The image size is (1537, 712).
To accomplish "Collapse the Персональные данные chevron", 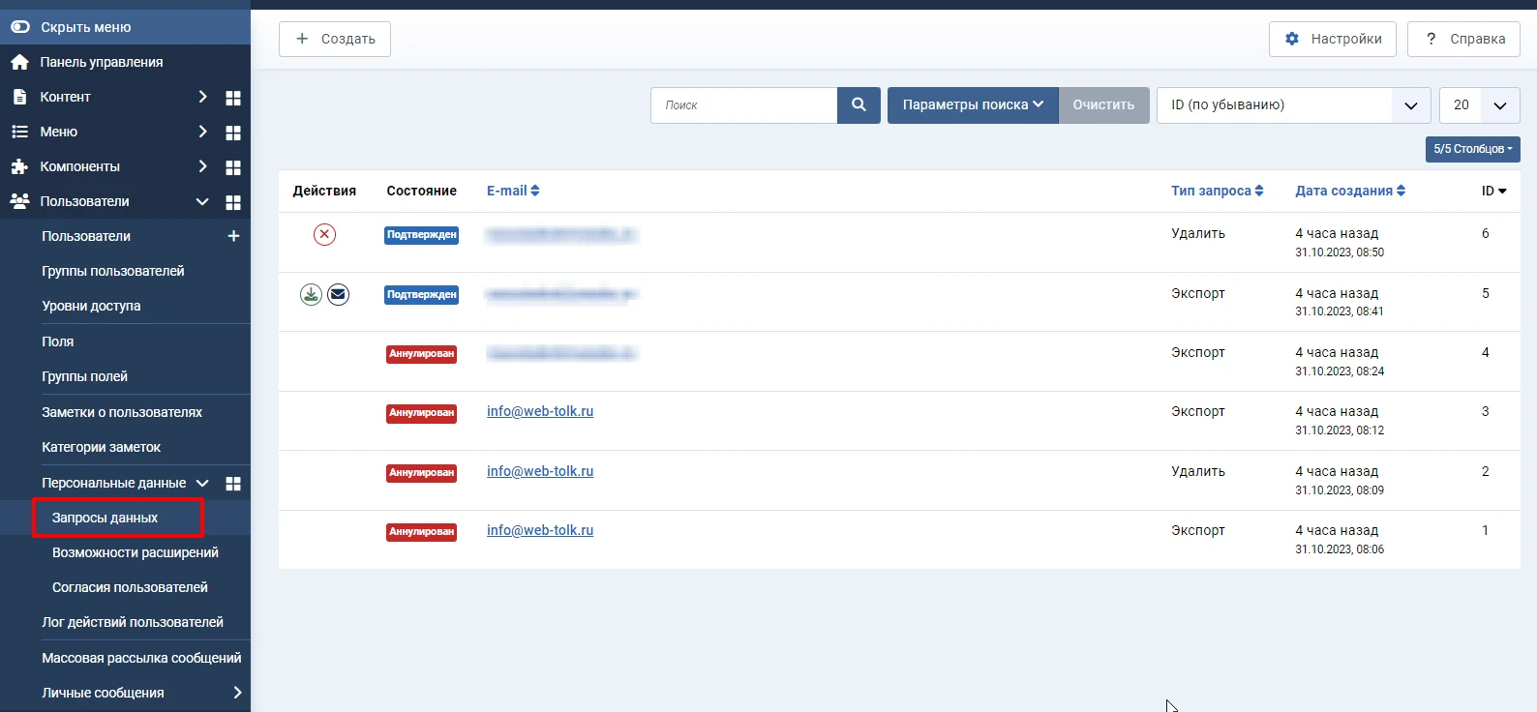I will (202, 483).
